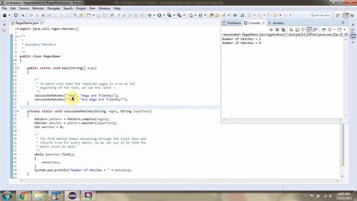Collapse calculateMatches method fold on line 23

click(18, 111)
